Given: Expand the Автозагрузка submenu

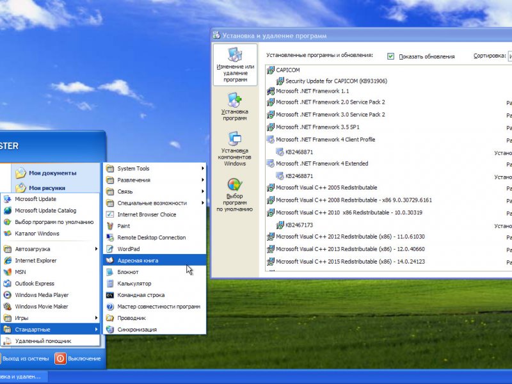Looking at the screenshot, I should [51, 249].
